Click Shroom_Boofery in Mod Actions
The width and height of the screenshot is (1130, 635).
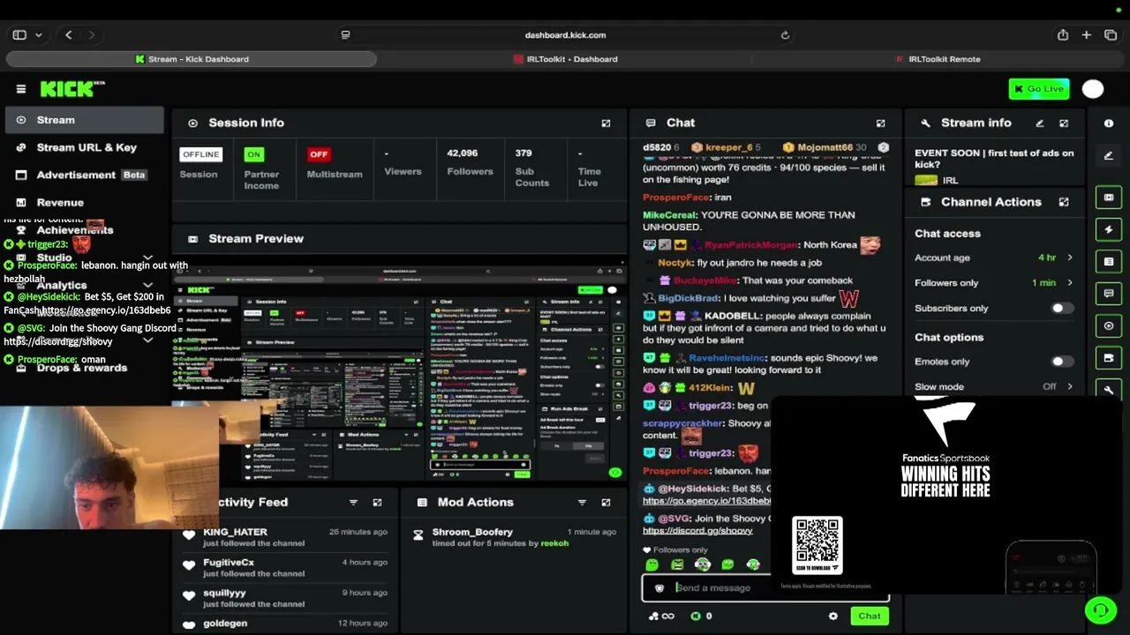click(x=472, y=532)
